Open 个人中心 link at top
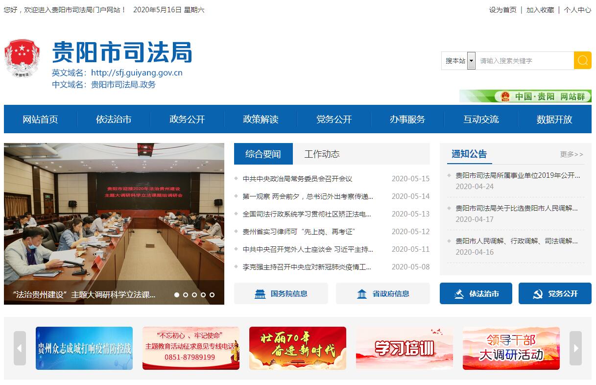596x385 pixels. coord(577,10)
